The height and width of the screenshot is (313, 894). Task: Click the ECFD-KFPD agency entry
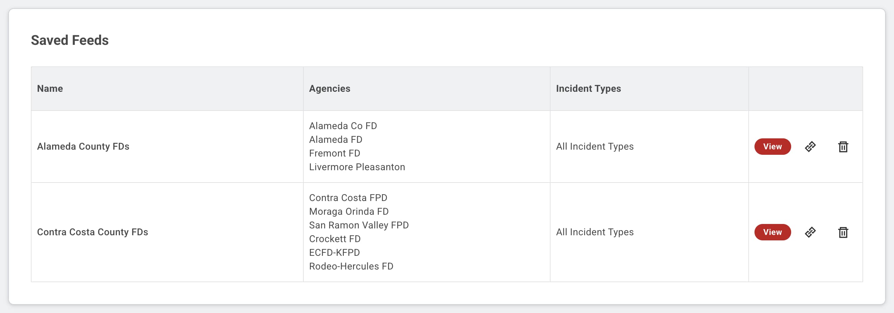click(x=334, y=253)
